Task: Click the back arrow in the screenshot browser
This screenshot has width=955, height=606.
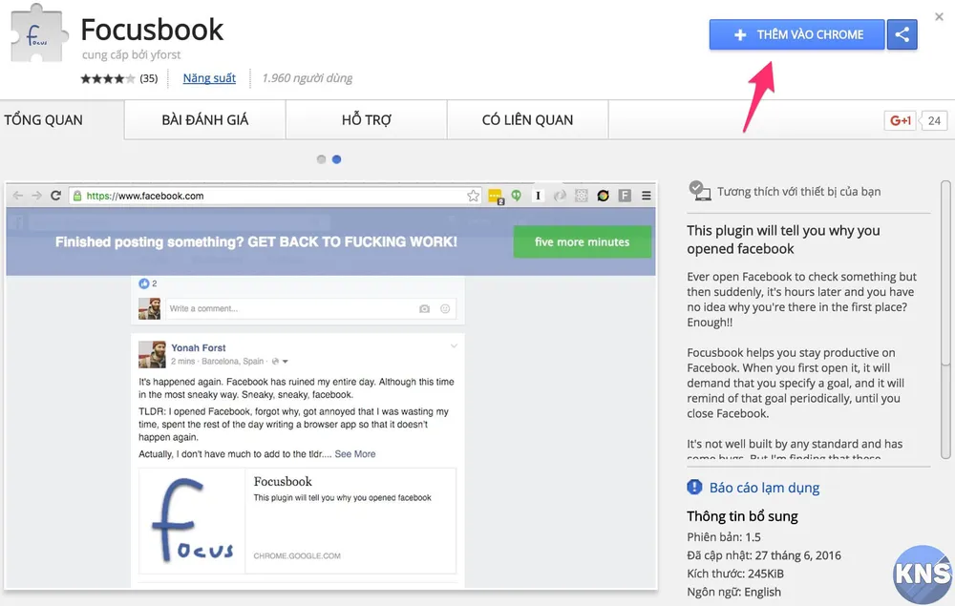Action: pos(17,195)
